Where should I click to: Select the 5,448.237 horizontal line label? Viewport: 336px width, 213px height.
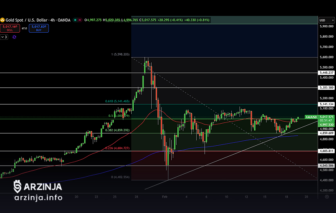326,73
